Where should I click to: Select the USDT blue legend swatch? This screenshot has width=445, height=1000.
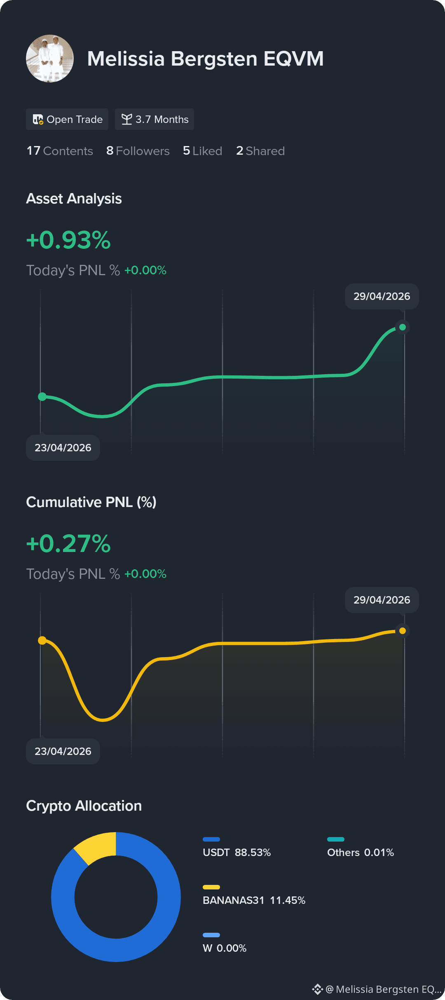(211, 839)
